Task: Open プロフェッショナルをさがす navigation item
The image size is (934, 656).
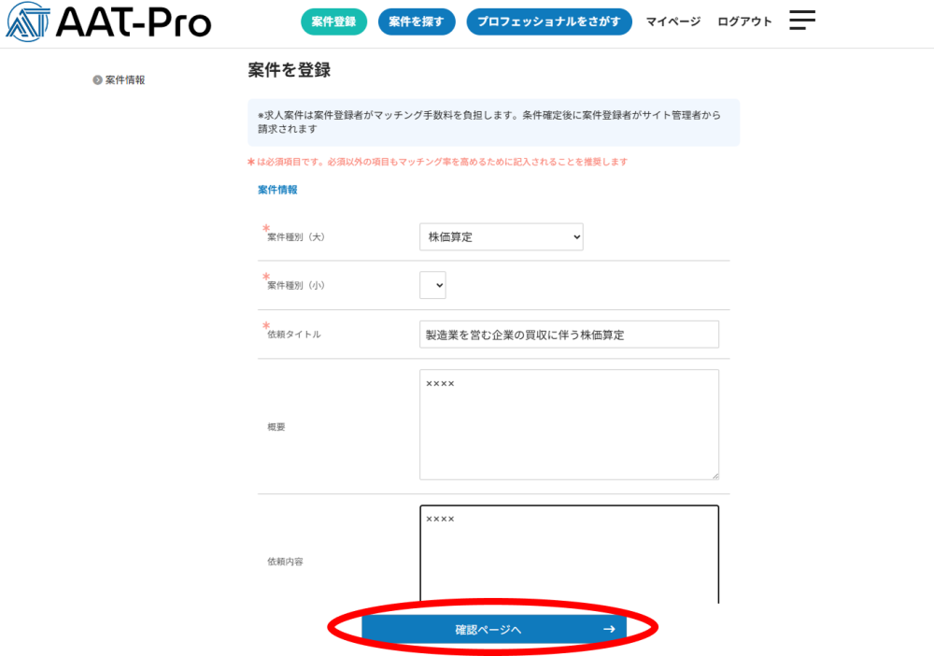Action: pos(549,21)
